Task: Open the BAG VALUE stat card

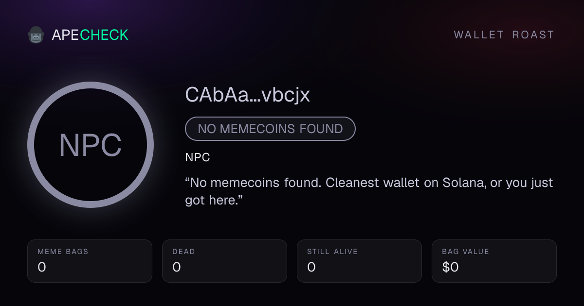Action: pos(494,261)
